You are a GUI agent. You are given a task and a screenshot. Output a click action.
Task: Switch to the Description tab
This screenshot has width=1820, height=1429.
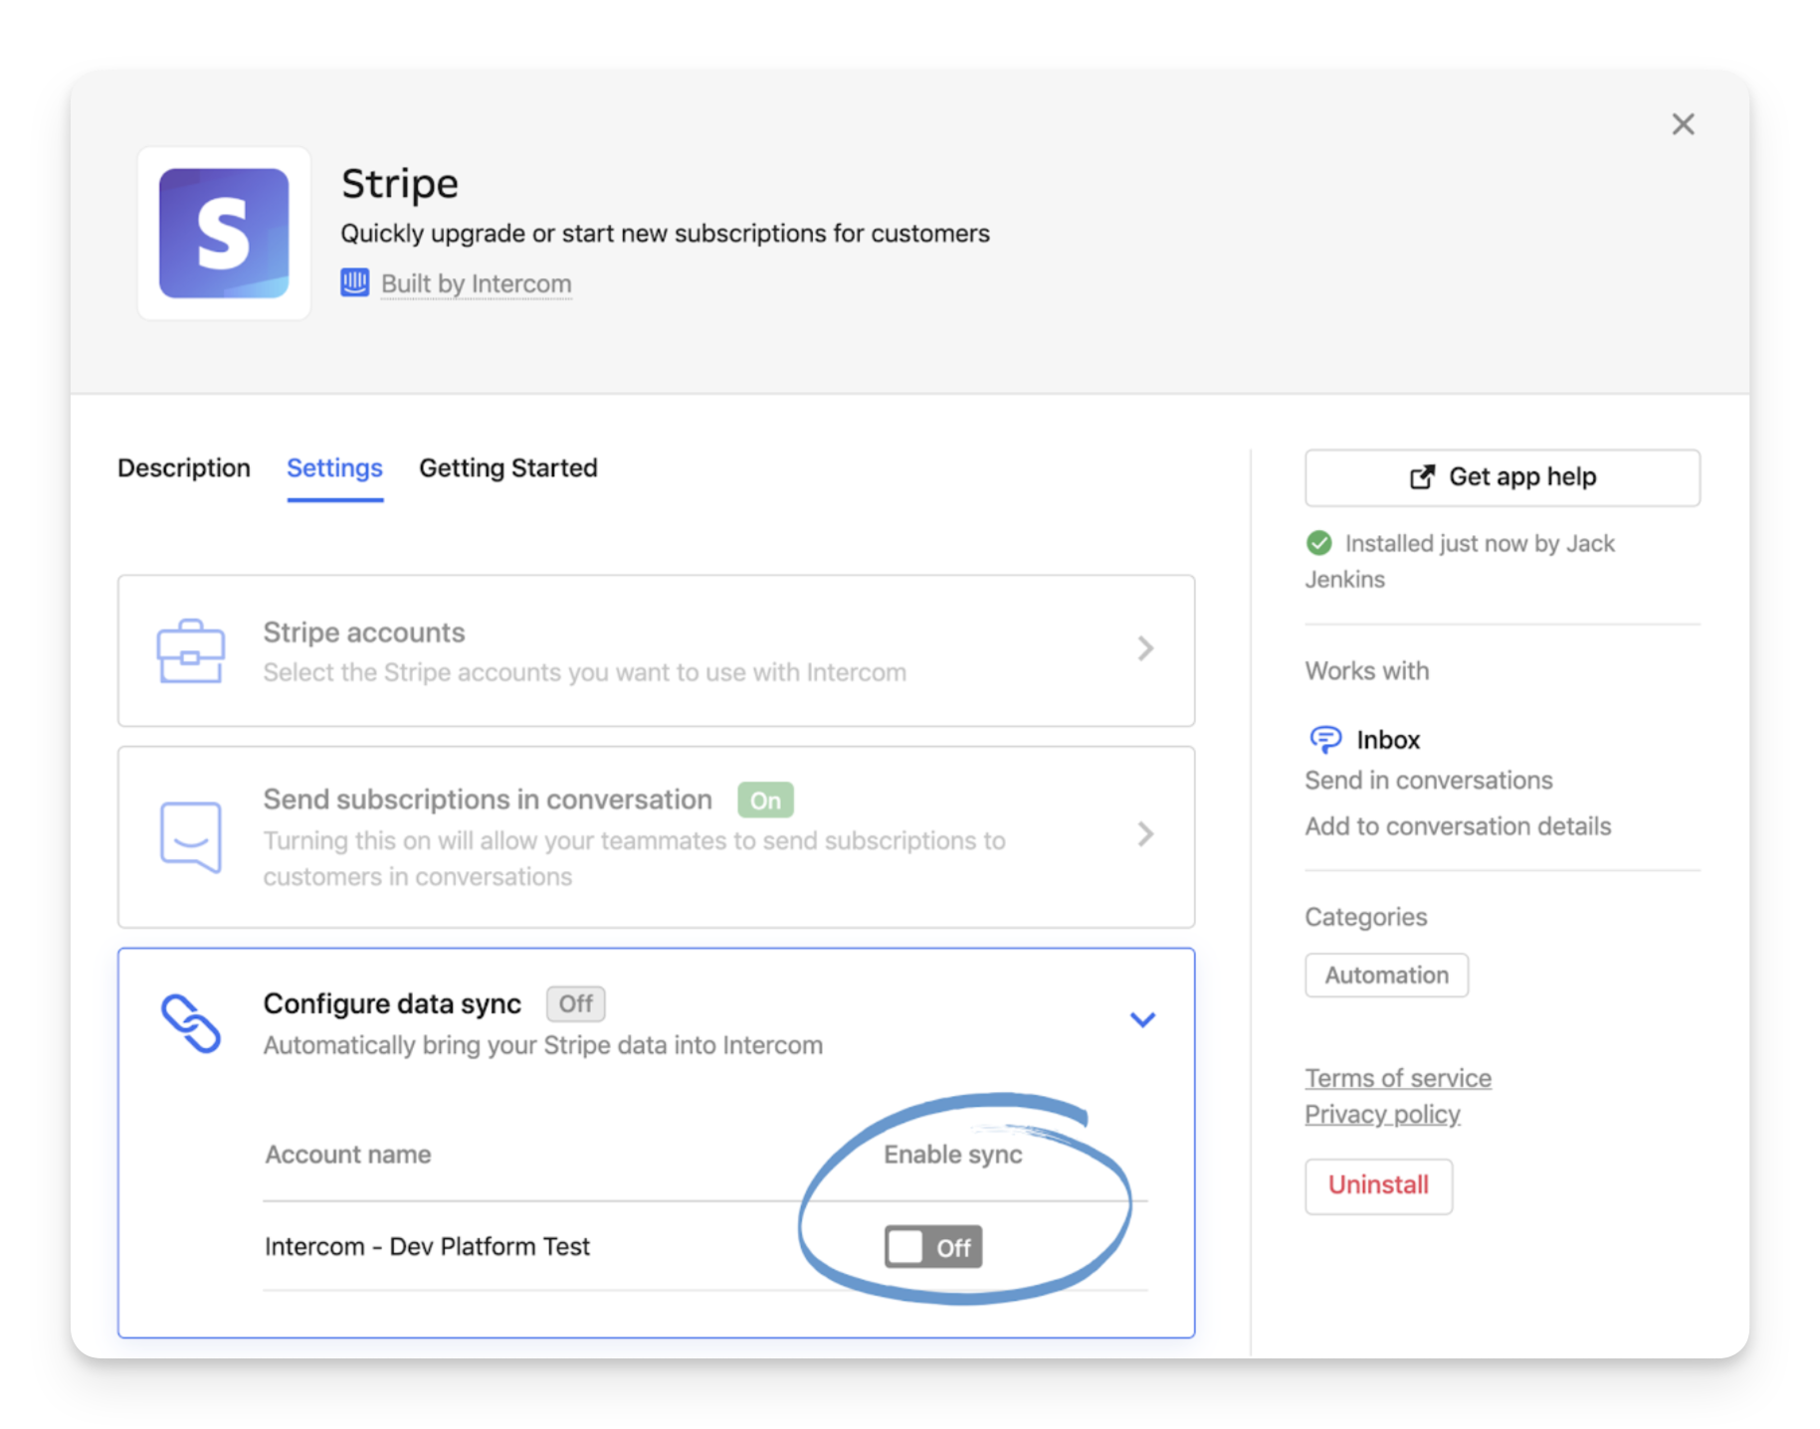click(x=184, y=467)
